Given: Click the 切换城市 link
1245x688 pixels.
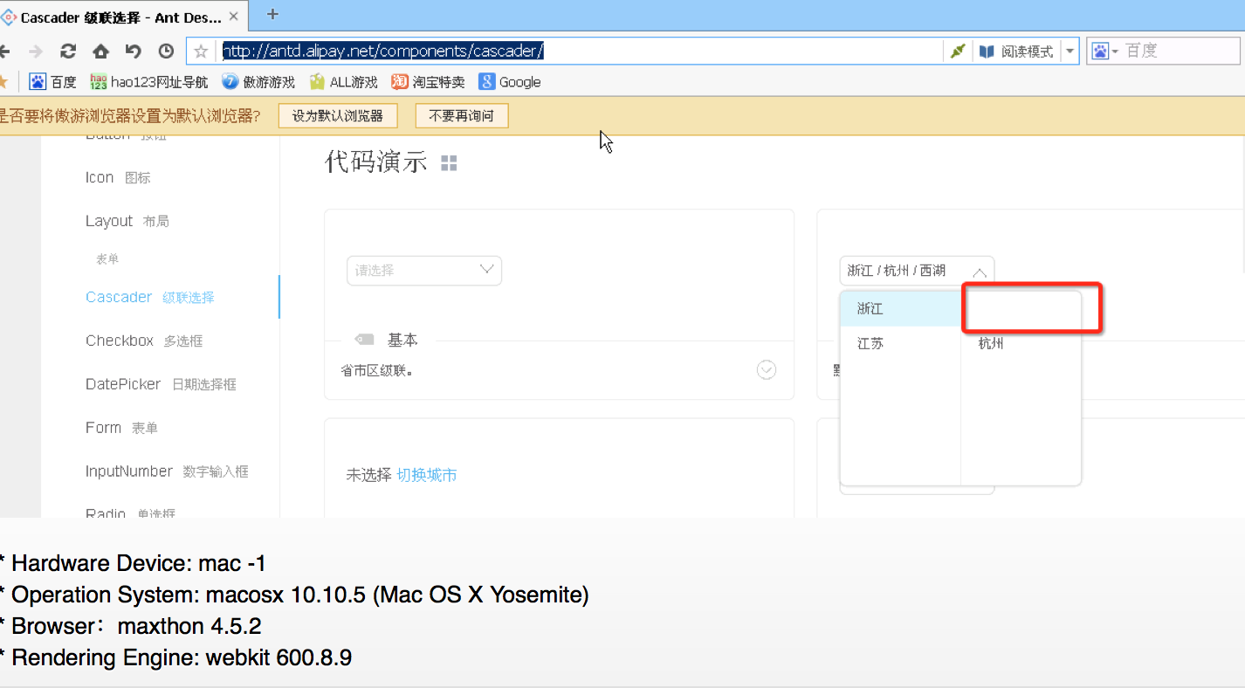Looking at the screenshot, I should point(427,474).
